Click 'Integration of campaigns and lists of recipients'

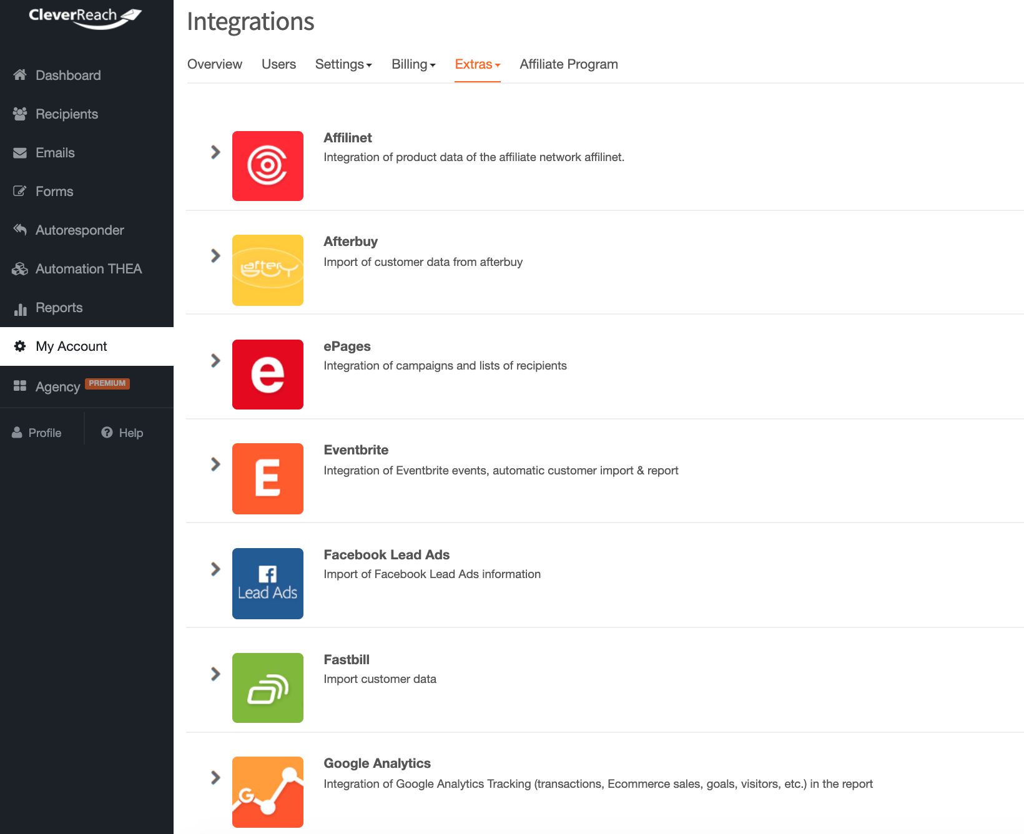[x=445, y=366]
